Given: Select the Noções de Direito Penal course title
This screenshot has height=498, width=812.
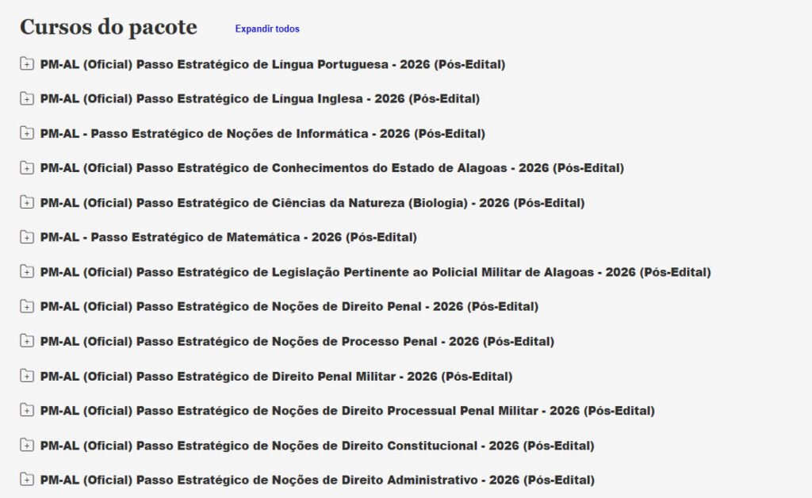Looking at the screenshot, I should tap(289, 307).
